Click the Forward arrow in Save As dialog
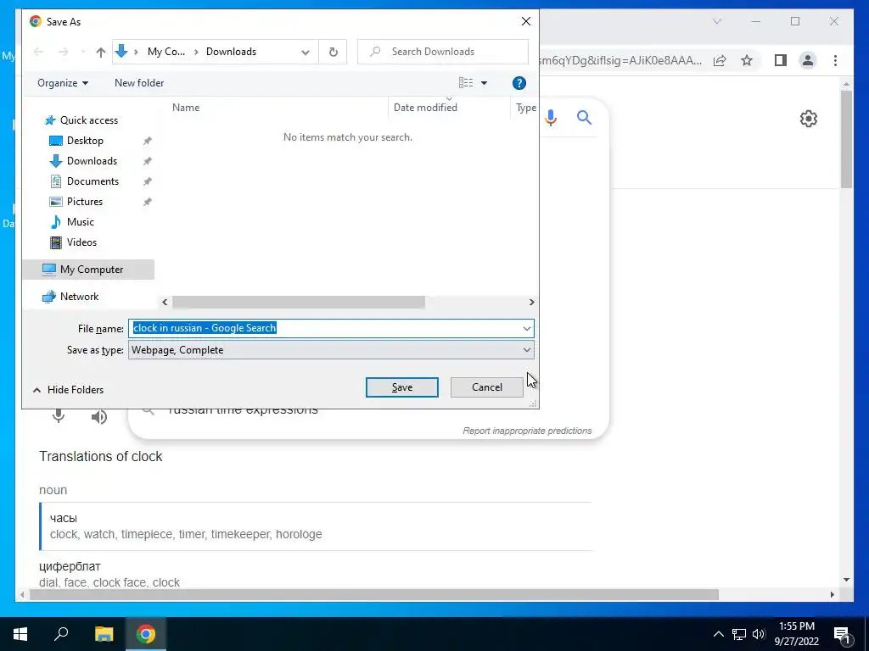This screenshot has width=869, height=651. (63, 52)
